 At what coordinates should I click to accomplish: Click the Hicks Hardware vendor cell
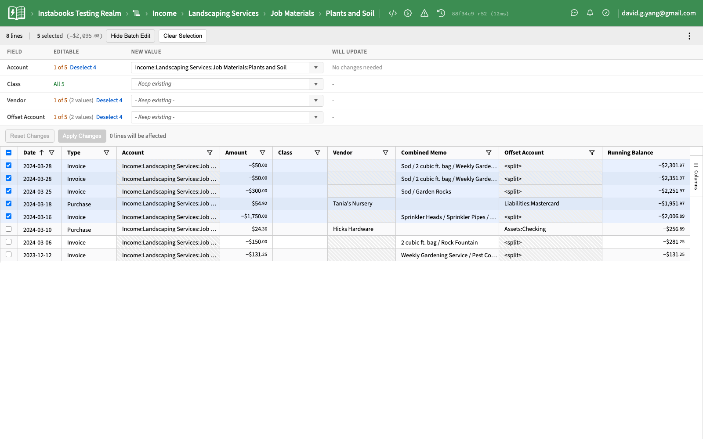[361, 229]
